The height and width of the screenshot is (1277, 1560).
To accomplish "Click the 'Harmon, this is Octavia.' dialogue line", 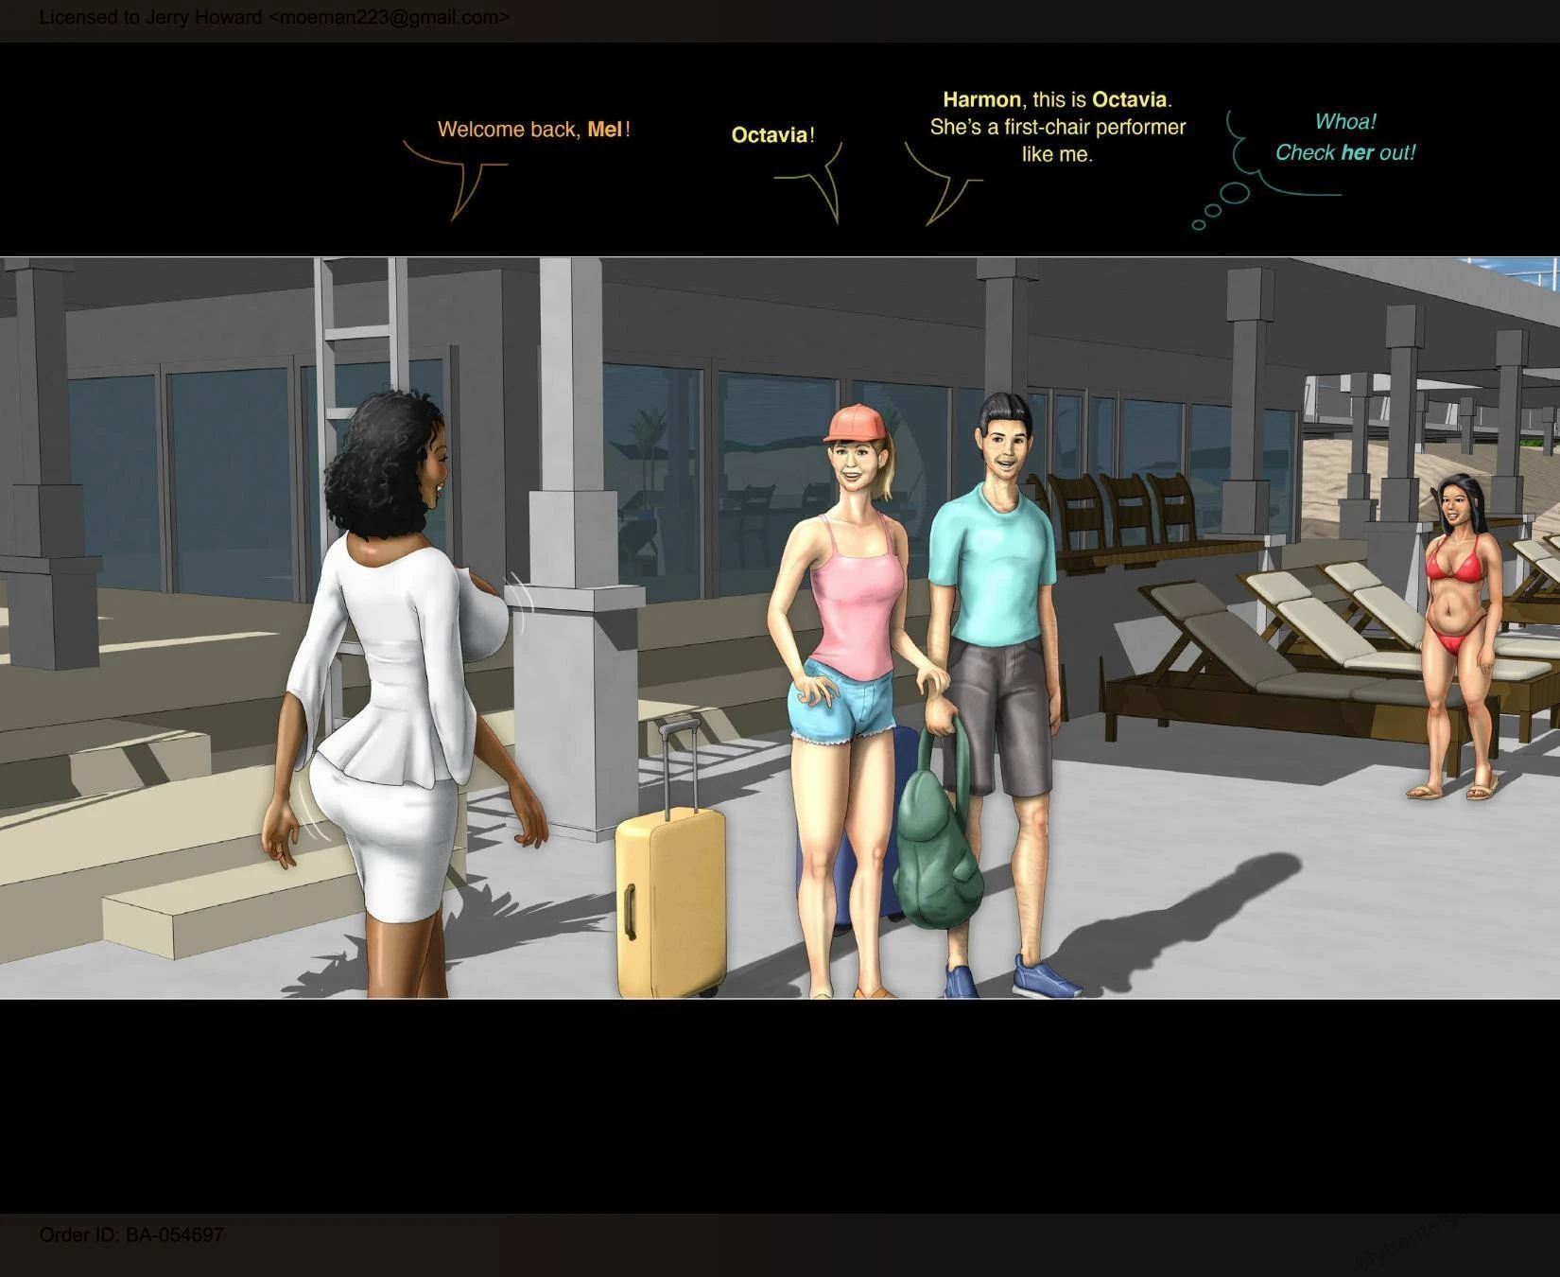I will 1057,99.
